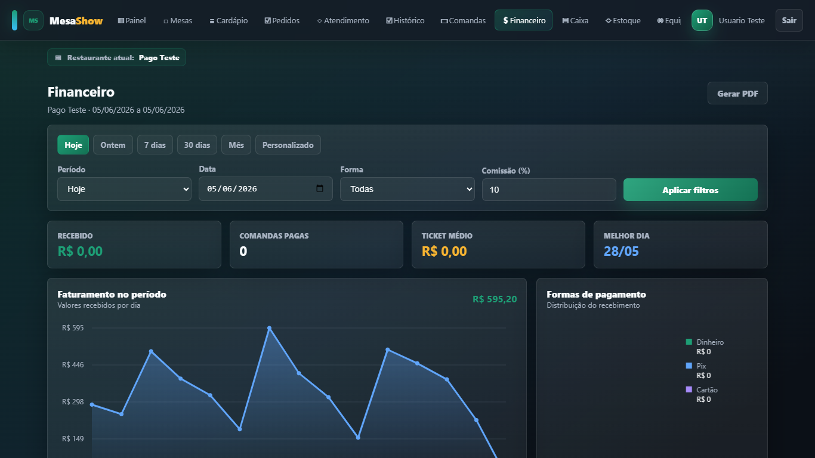Click the R$ 149 axis label
Screen dimensions: 815x458
[73, 438]
